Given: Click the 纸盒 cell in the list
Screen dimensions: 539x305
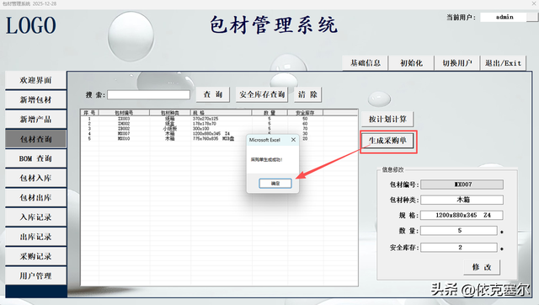Looking at the screenshot, I should pos(170,124).
